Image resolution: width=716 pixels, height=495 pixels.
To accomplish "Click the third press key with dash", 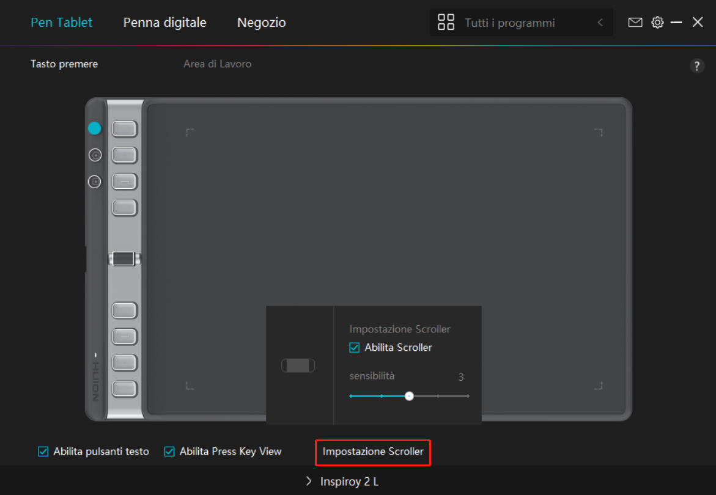I will [124, 182].
